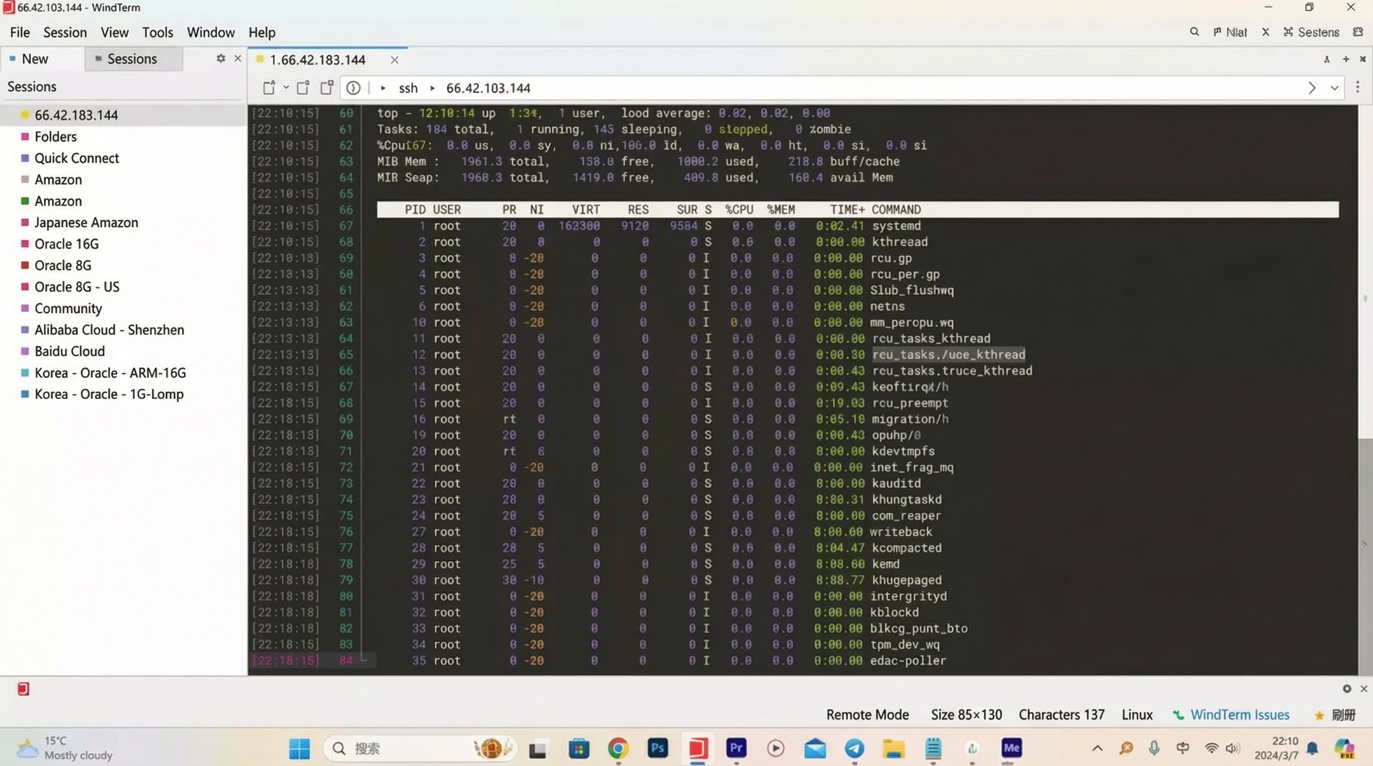This screenshot has height=766, width=1373.
Task: Open the dropdown chevron next to the duplicate-window icon
Action: (x=286, y=88)
